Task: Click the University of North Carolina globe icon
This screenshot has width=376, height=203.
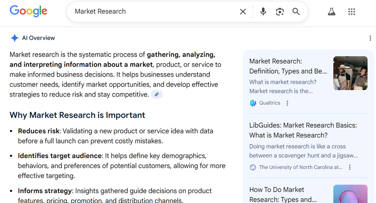Action: [x=253, y=167]
